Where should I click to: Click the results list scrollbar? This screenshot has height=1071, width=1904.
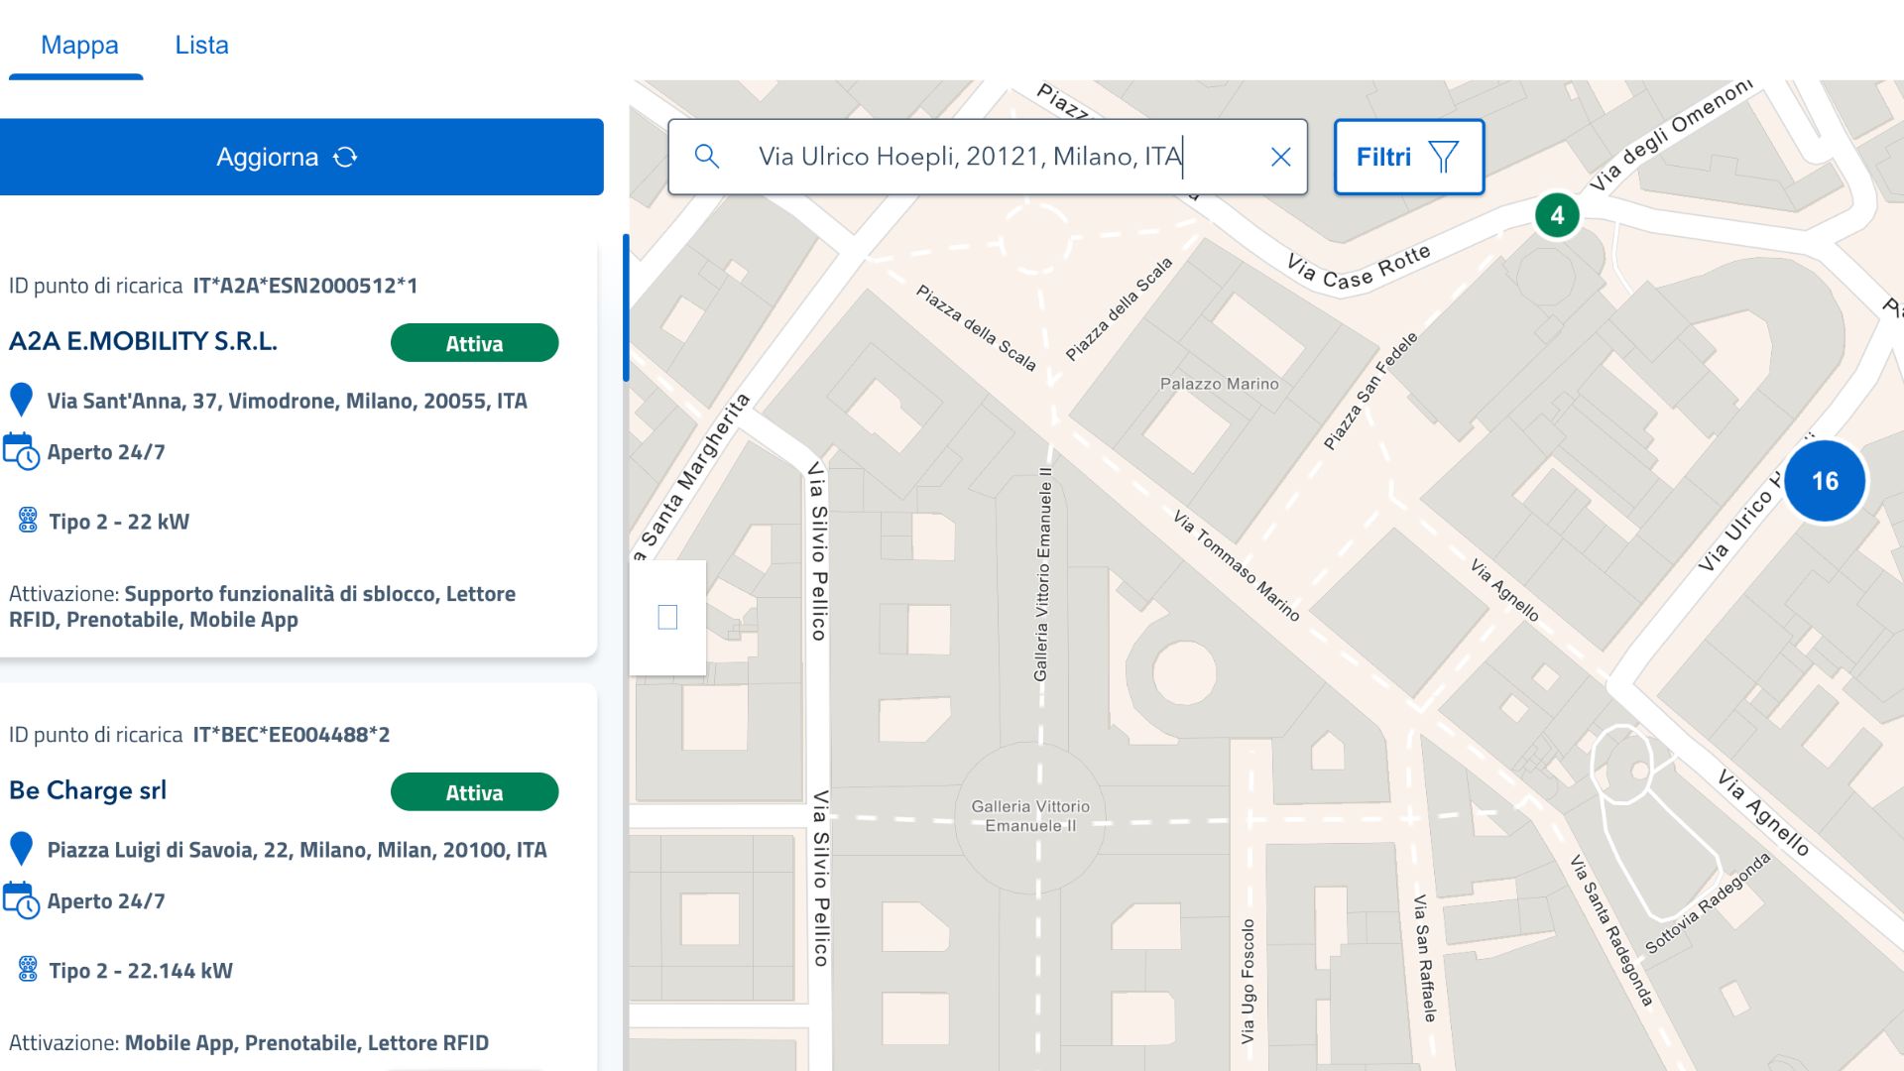pos(626,307)
